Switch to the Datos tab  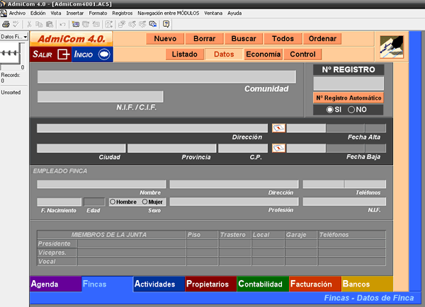pos(224,54)
